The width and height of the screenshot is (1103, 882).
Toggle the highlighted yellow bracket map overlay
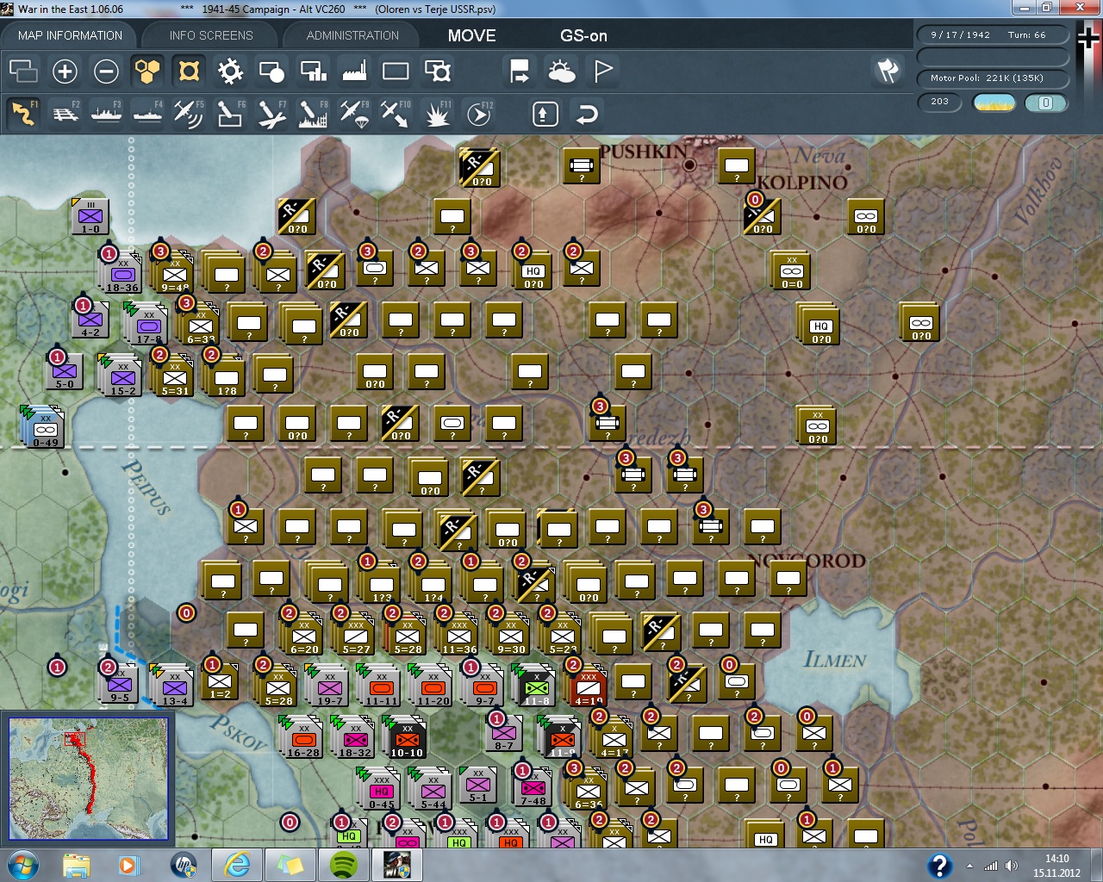click(189, 71)
